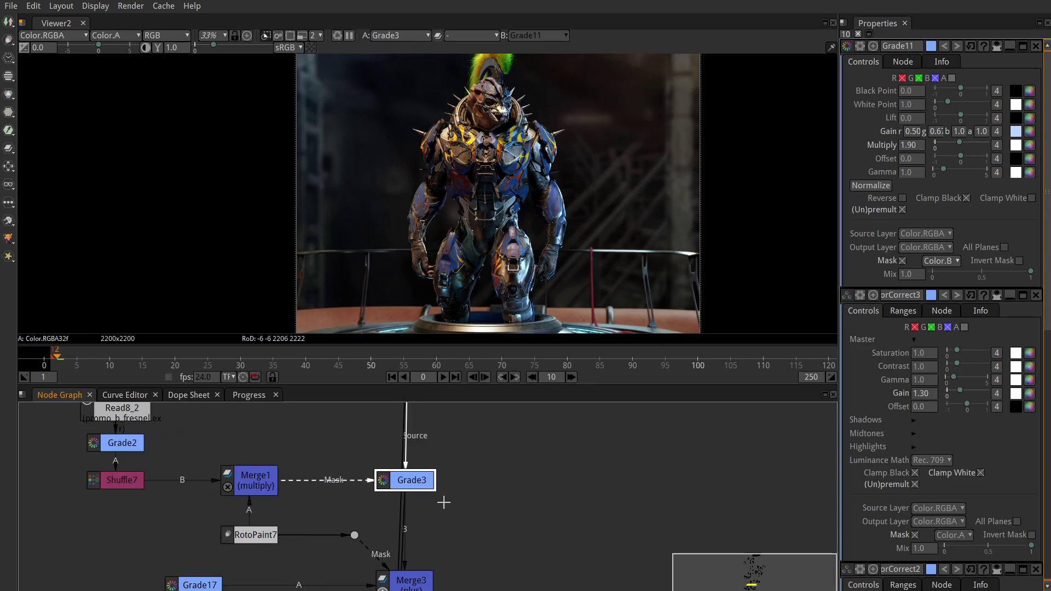The image size is (1051, 591).
Task: Toggle Grade11 alpha channel checkbox
Action: point(952,78)
